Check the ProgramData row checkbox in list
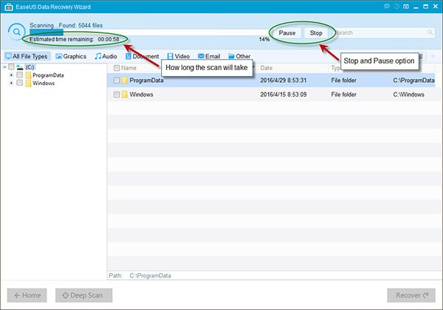 pyautogui.click(x=117, y=80)
